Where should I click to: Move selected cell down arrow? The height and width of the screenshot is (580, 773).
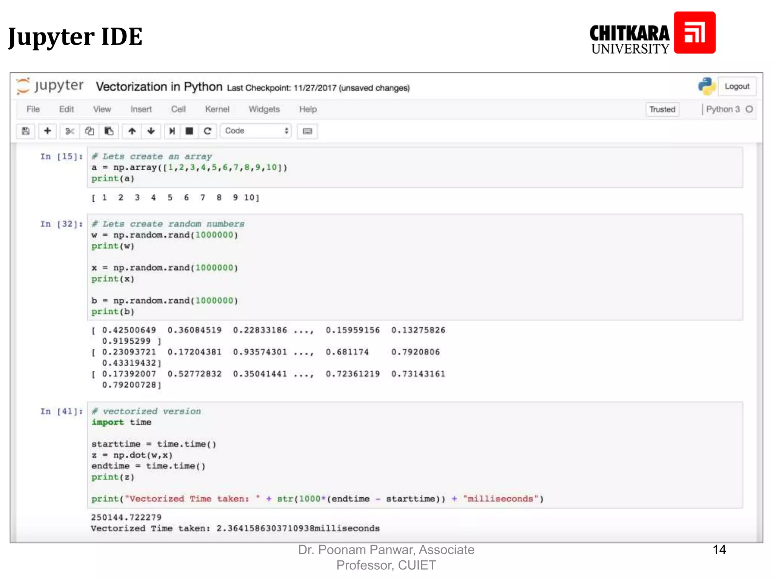coord(151,131)
